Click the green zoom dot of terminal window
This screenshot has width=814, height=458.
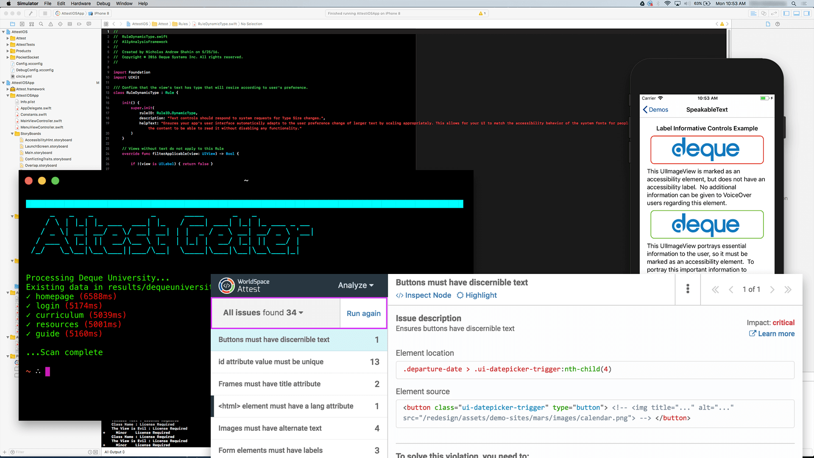click(55, 181)
